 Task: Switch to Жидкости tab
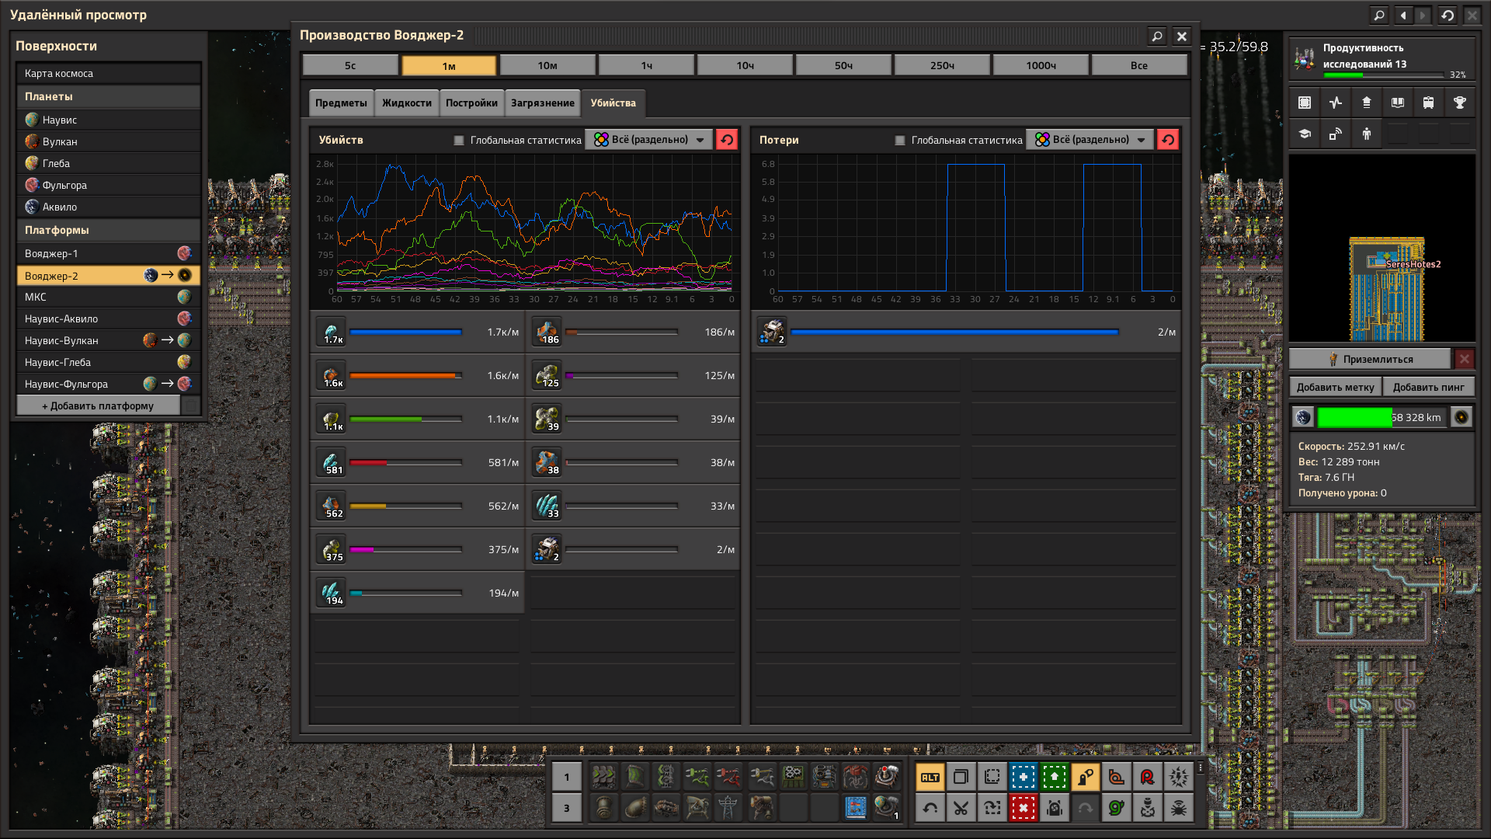(407, 103)
